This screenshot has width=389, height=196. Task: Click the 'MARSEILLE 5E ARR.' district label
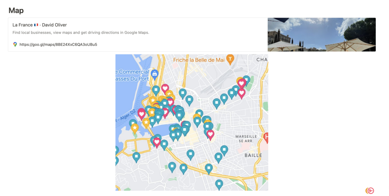[x=246, y=139]
